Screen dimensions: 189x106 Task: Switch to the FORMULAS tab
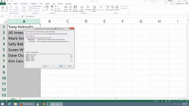[34, 4]
